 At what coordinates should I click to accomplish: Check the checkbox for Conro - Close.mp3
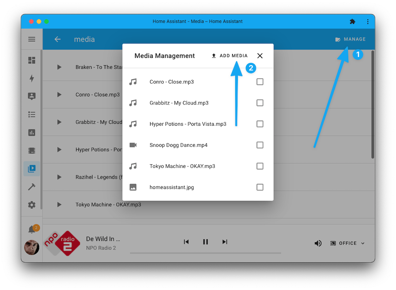tap(259, 82)
